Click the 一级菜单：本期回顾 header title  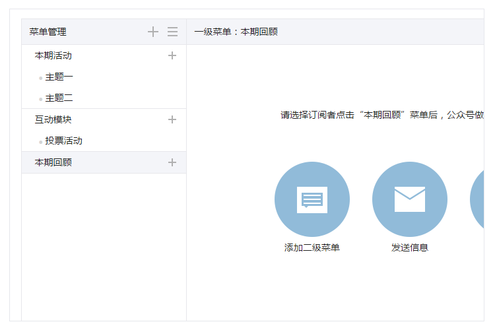236,32
